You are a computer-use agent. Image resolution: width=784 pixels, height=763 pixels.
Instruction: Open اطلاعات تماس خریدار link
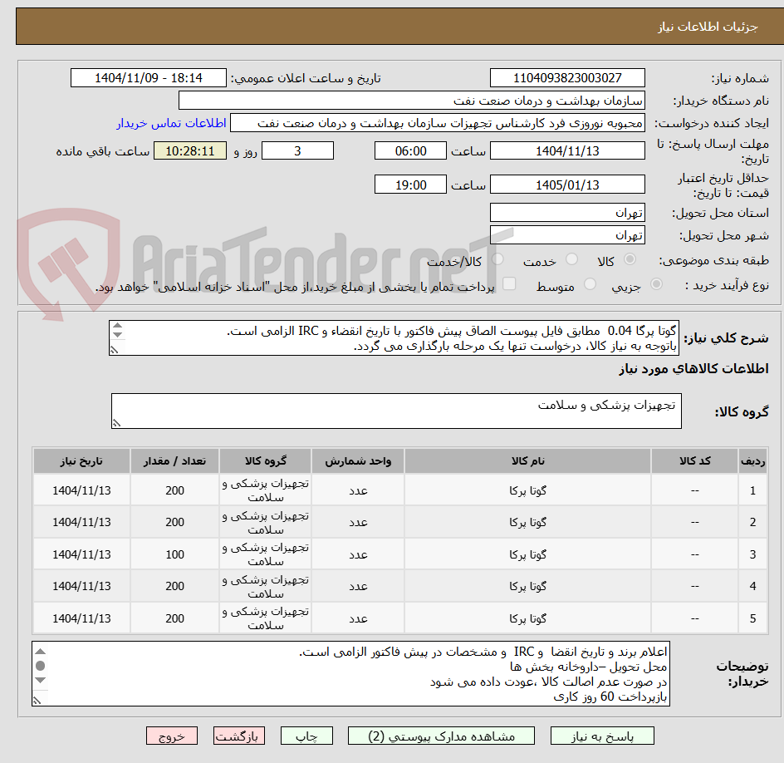(171, 123)
